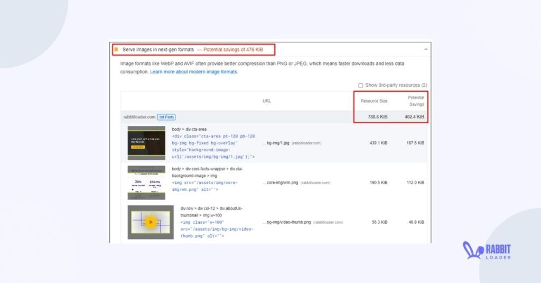Tick the Show 3rd-party resources checkbox
541x283 pixels.
tap(360, 85)
